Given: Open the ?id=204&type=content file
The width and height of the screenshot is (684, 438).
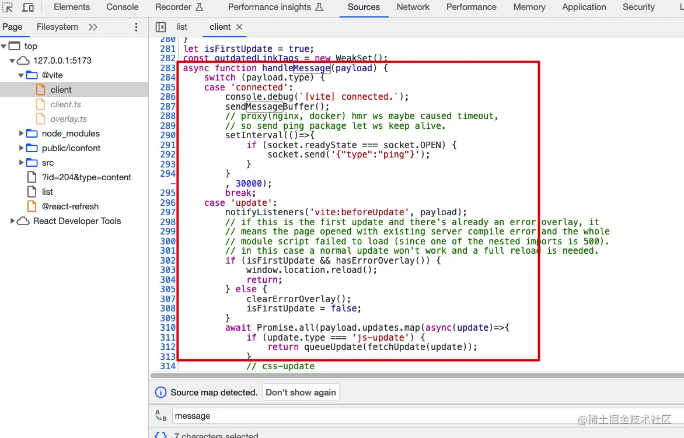Looking at the screenshot, I should coord(86,177).
